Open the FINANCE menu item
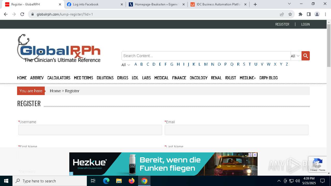Screen dimensions: 331x186 point(179,78)
